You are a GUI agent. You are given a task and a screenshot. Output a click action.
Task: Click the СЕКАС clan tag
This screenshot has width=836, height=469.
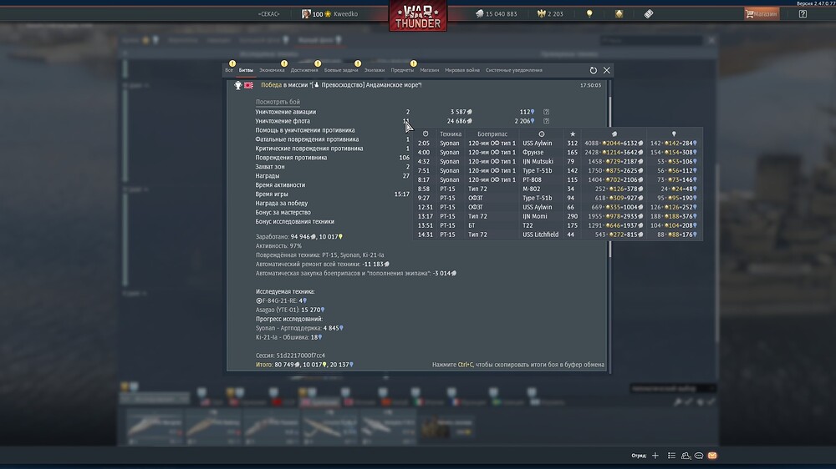point(268,14)
